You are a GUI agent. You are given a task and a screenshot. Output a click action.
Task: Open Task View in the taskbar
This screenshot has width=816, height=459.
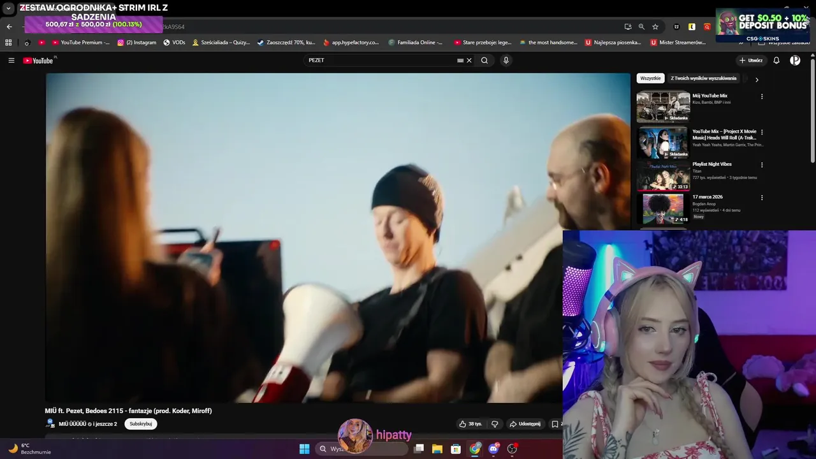click(x=419, y=449)
